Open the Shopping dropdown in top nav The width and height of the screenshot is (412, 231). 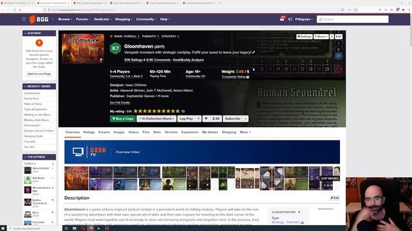click(124, 19)
